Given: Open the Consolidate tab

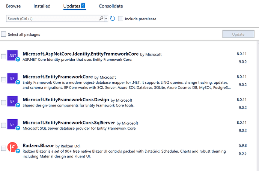Looking at the screenshot, I should (x=111, y=6).
